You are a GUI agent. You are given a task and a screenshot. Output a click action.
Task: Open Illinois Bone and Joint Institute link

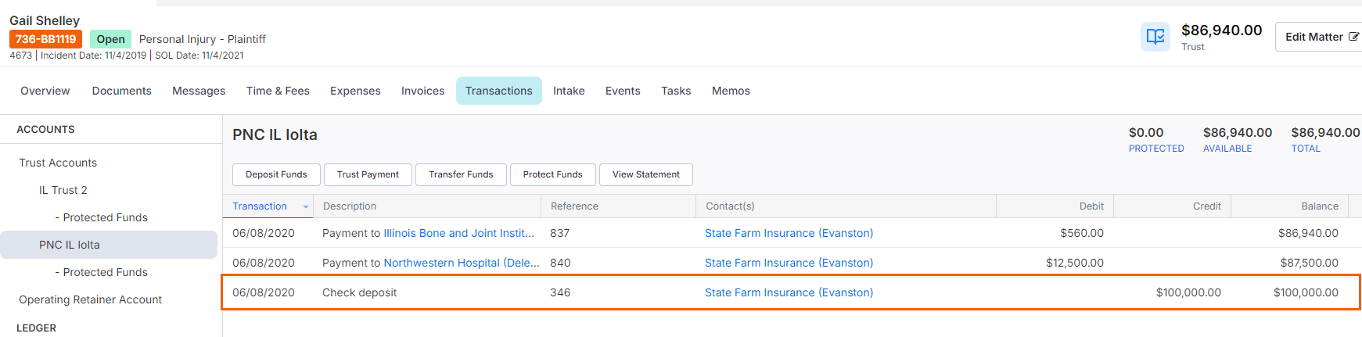coord(458,233)
